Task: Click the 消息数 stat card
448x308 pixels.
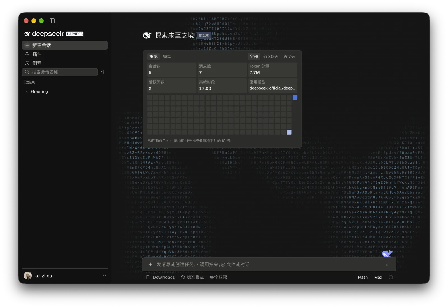Action: 222,70
